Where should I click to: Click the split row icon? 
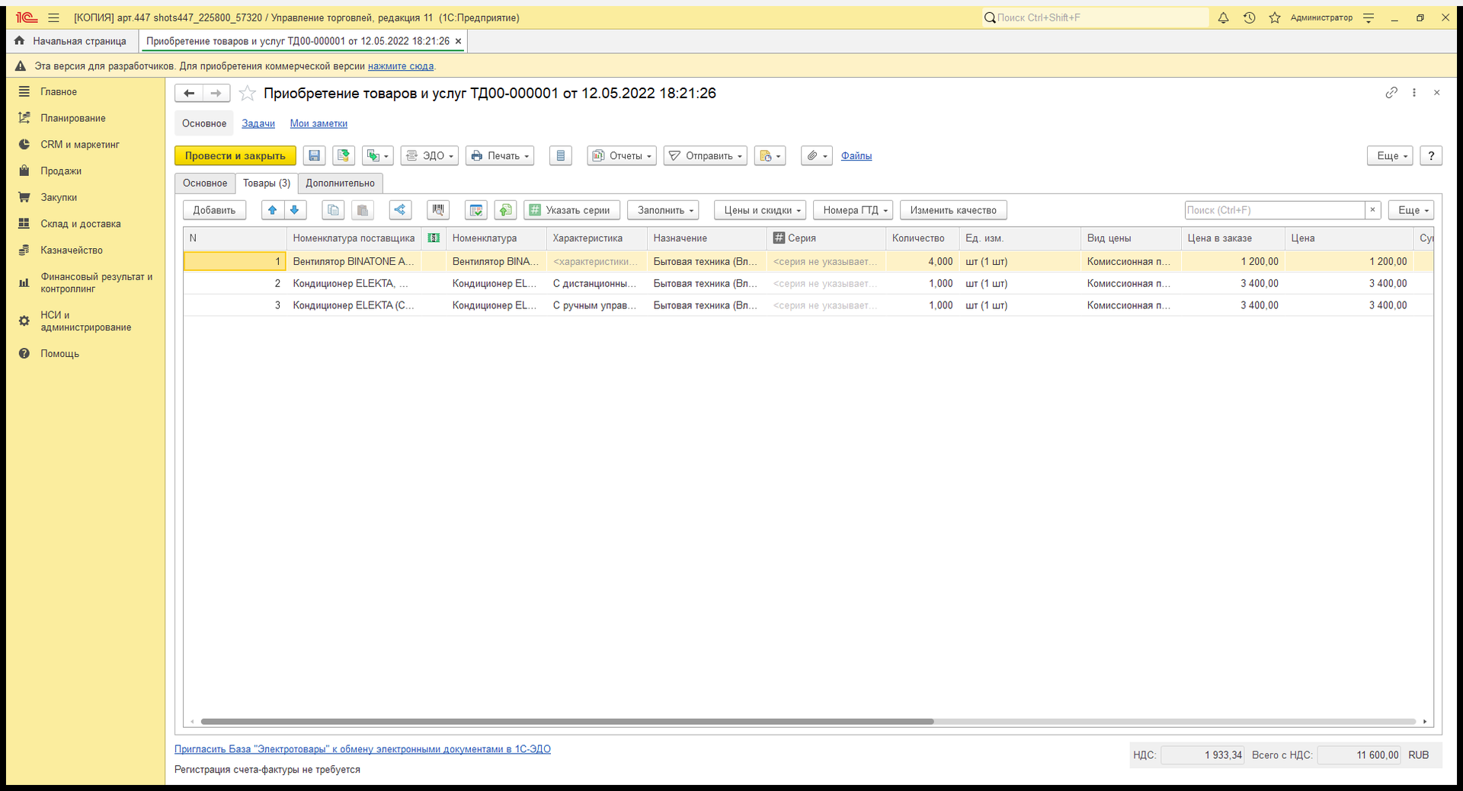coord(400,210)
